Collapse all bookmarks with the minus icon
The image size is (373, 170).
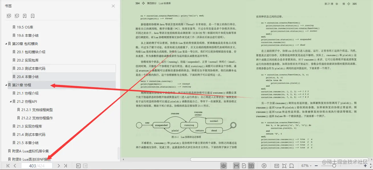point(17,16)
